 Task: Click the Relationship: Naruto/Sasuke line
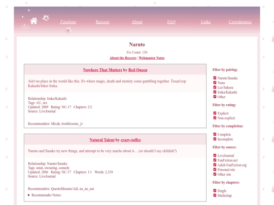(x=48, y=163)
